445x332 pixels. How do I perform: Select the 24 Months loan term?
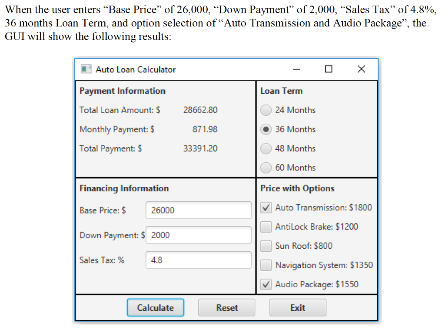pyautogui.click(x=266, y=110)
